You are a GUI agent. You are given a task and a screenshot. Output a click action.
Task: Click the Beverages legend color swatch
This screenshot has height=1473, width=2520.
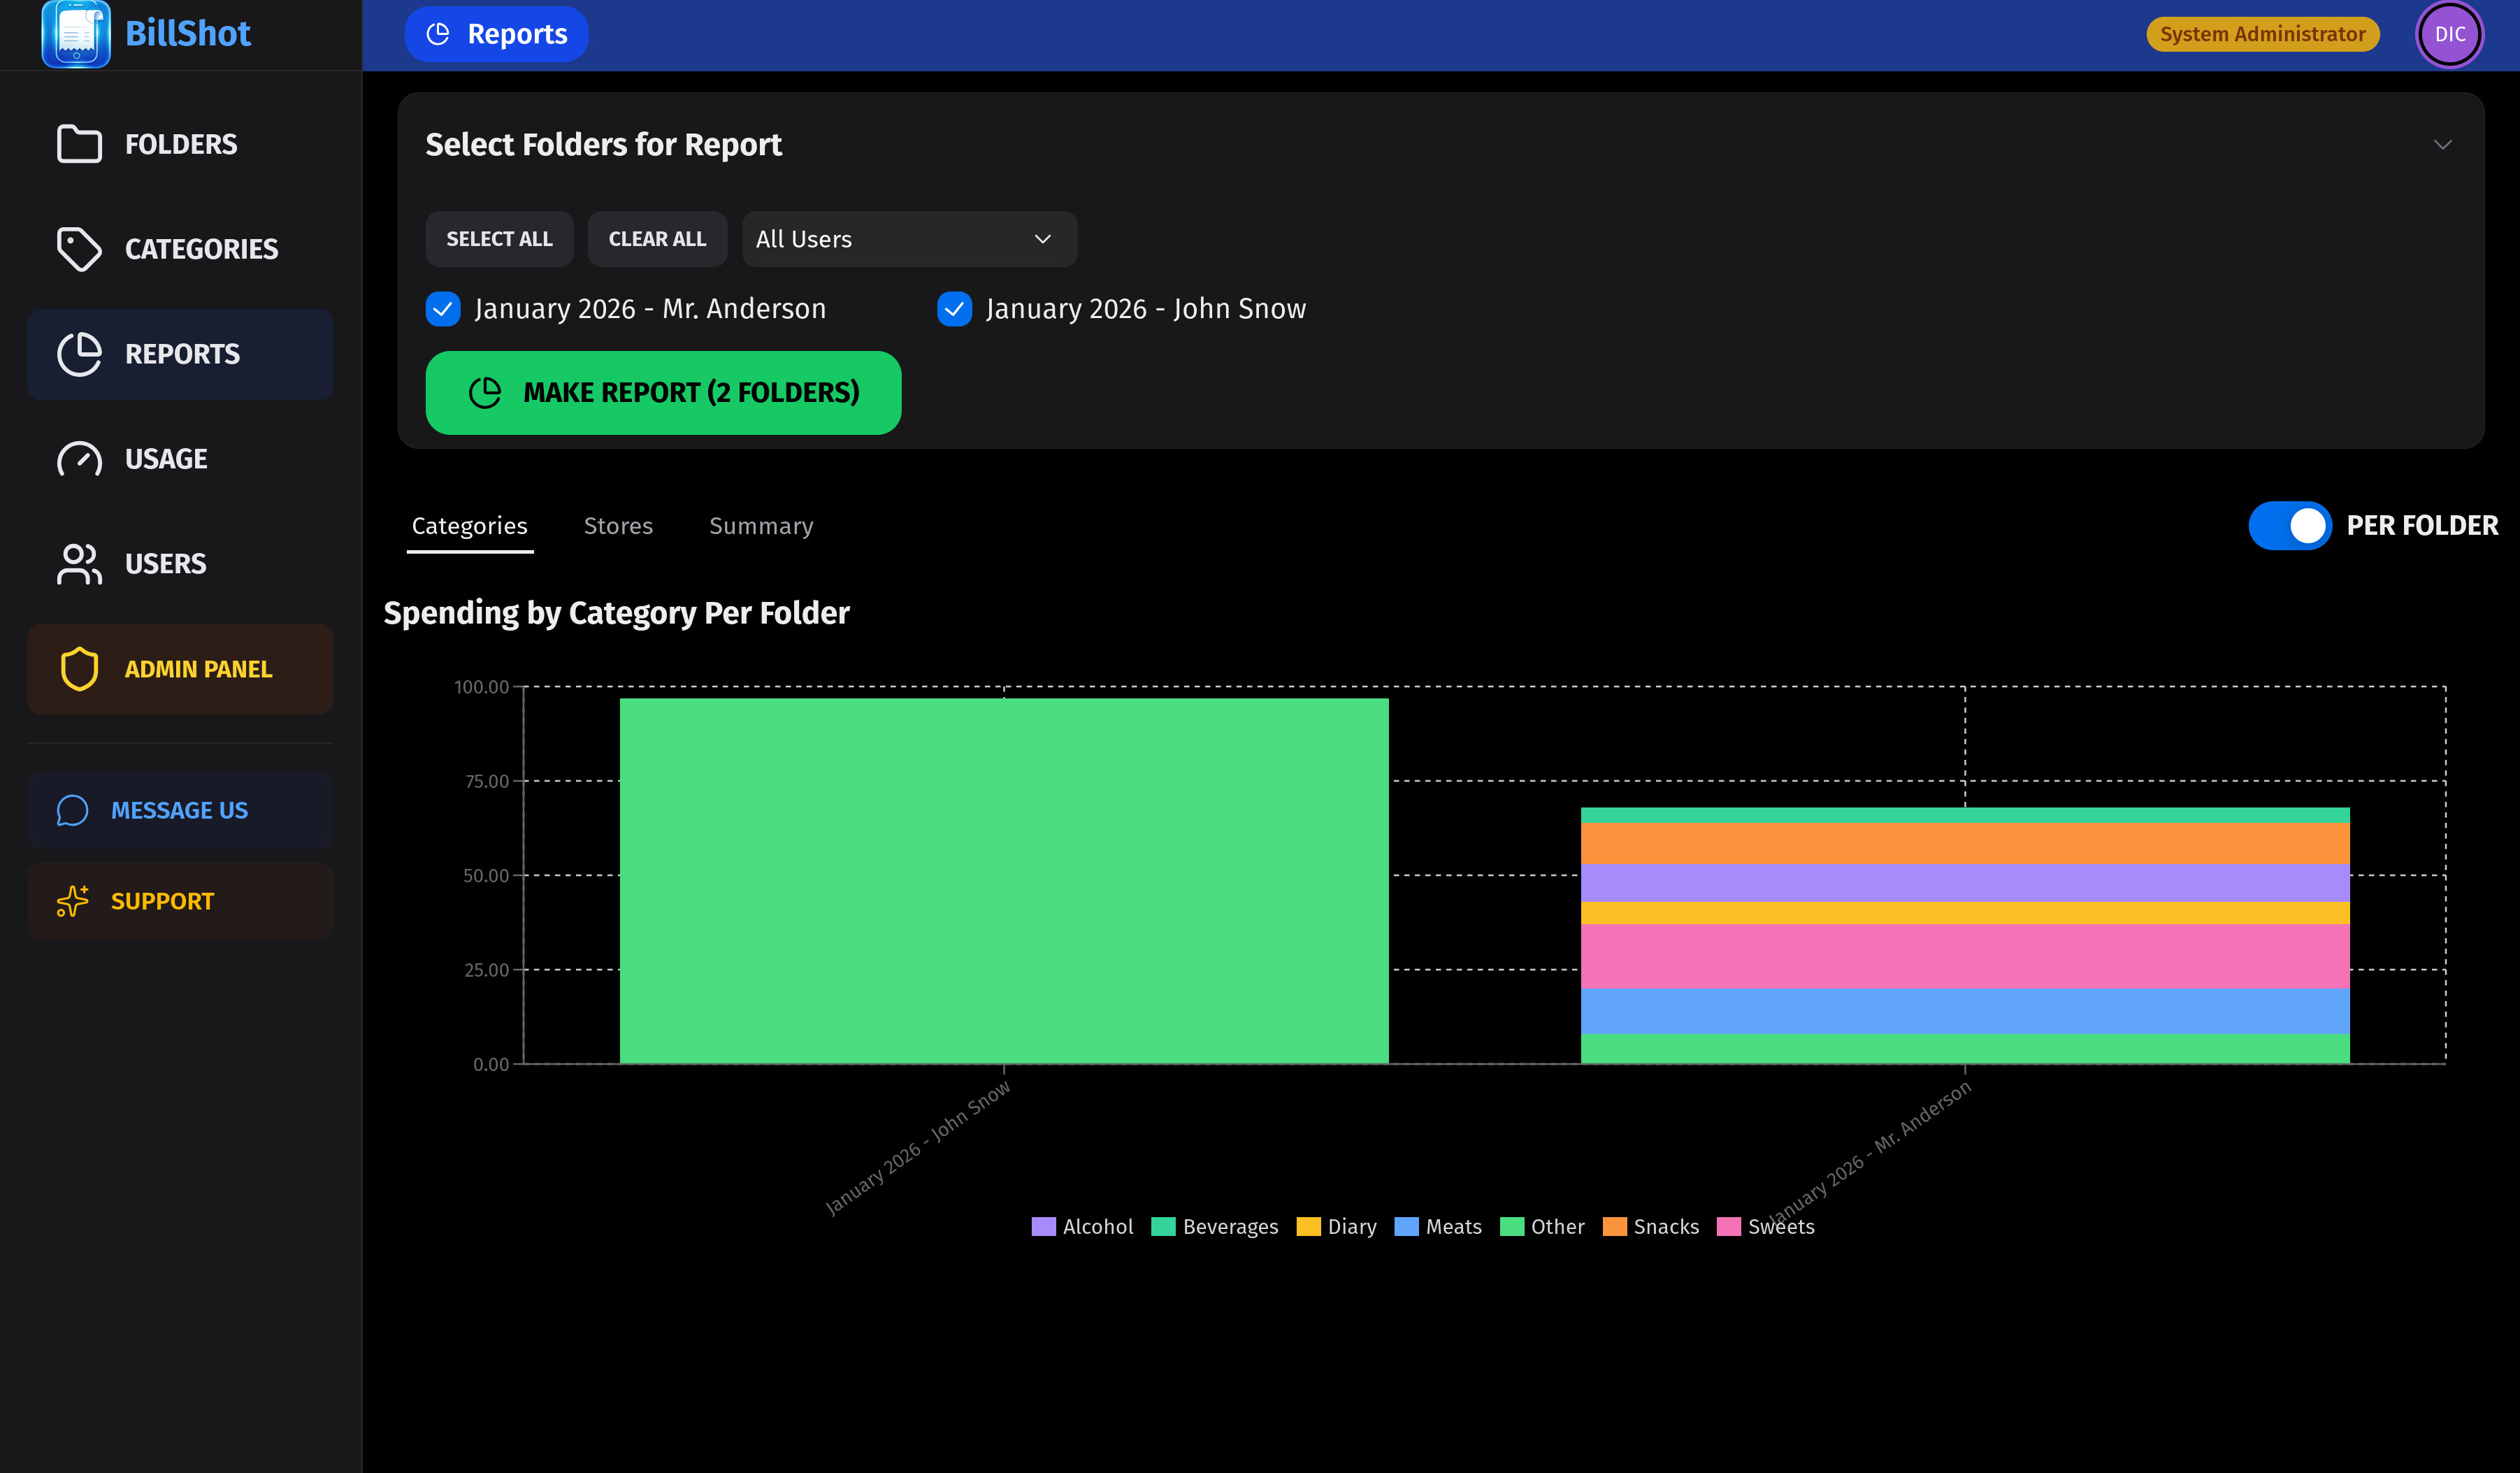pyautogui.click(x=1163, y=1226)
